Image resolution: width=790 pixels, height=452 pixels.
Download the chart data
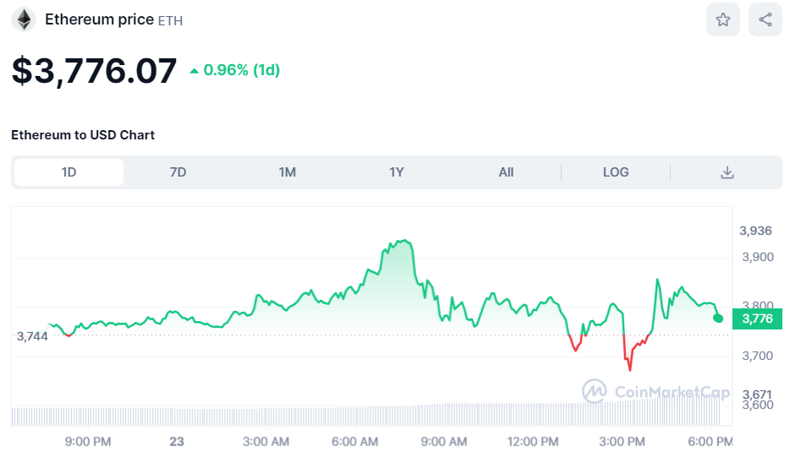tap(727, 172)
